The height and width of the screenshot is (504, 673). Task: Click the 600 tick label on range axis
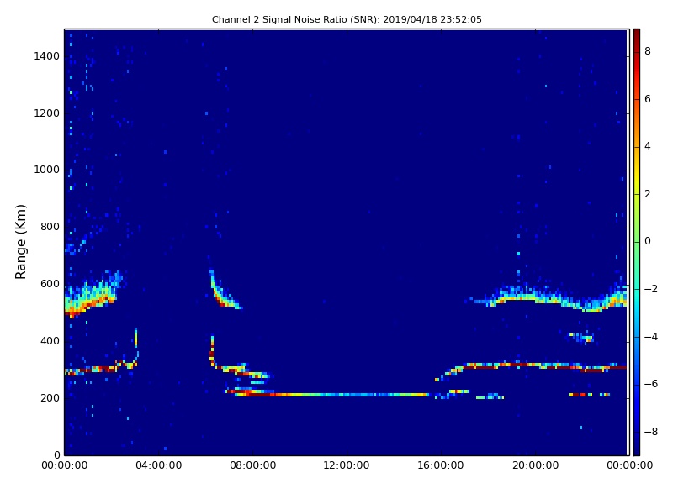coord(50,284)
